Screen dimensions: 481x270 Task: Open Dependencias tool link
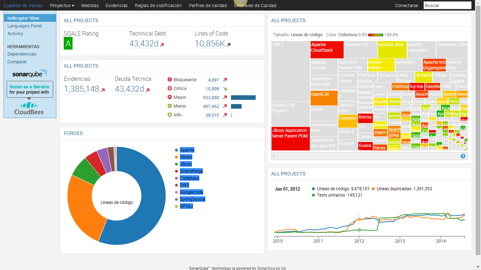(22, 54)
